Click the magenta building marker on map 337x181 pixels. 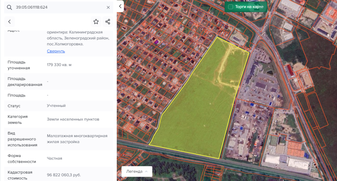click(157, 42)
